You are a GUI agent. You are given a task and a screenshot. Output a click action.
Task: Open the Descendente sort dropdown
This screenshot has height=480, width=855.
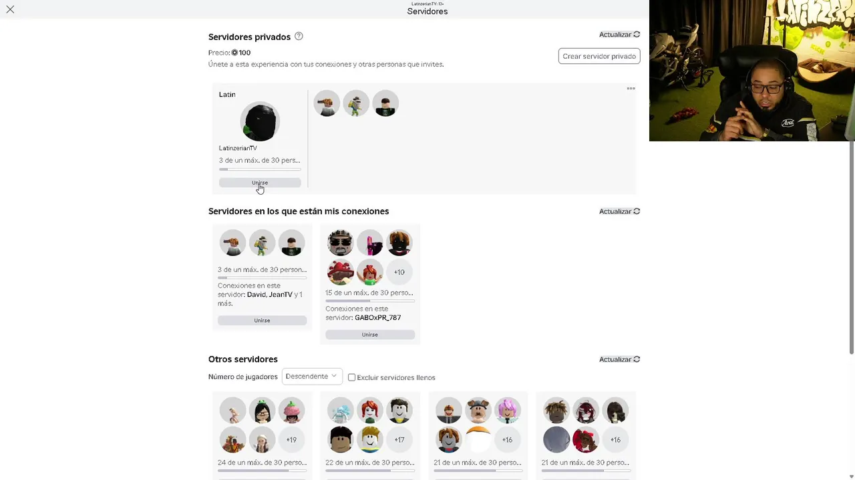point(312,377)
